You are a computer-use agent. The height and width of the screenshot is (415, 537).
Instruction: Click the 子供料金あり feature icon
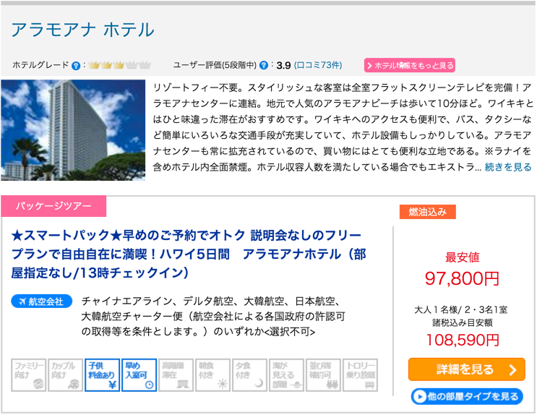coord(102,375)
